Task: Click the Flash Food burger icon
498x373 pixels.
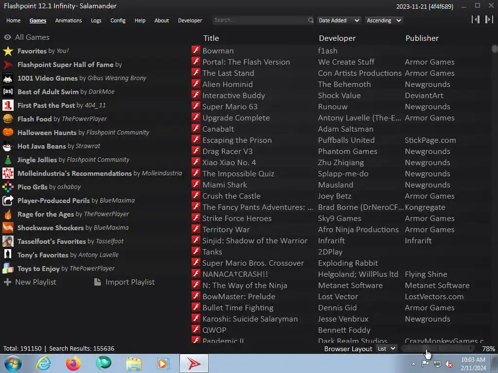Action: click(8, 119)
